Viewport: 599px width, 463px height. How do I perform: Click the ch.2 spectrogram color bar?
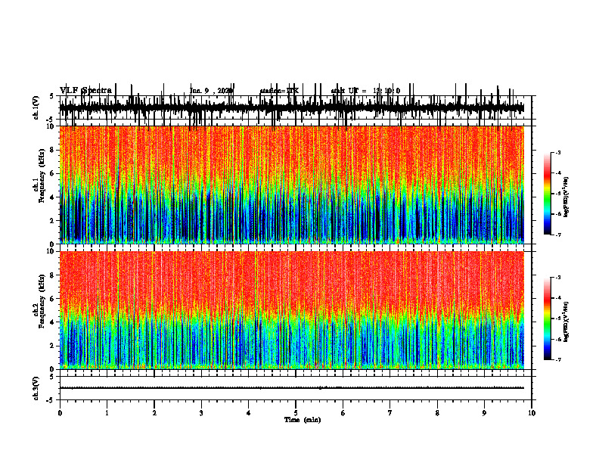tap(548, 319)
